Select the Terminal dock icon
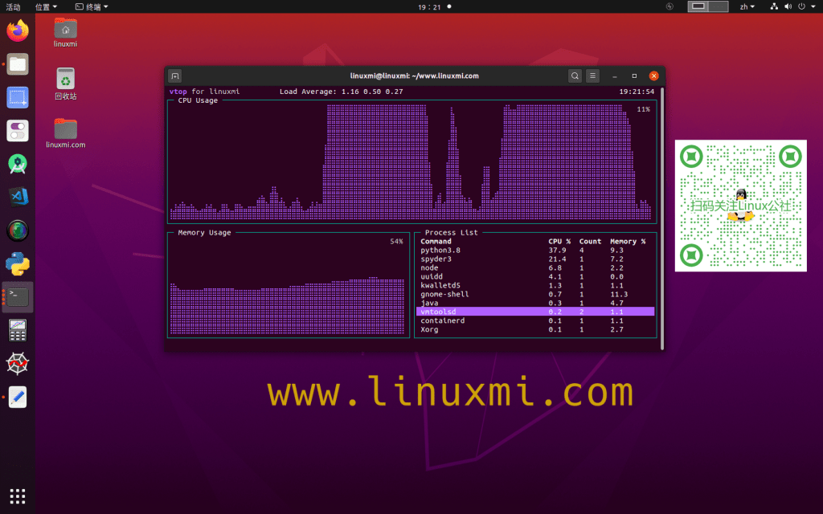The height and width of the screenshot is (514, 823). [x=18, y=297]
